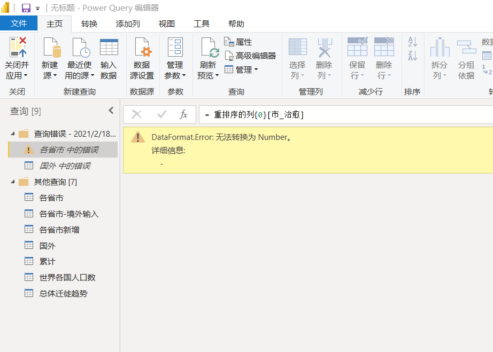Collapse the Queries pane with chevron

point(111,111)
